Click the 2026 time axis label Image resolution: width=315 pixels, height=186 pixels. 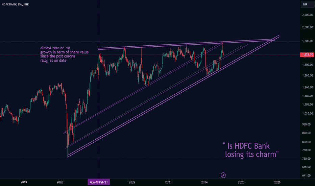click(x=277, y=182)
